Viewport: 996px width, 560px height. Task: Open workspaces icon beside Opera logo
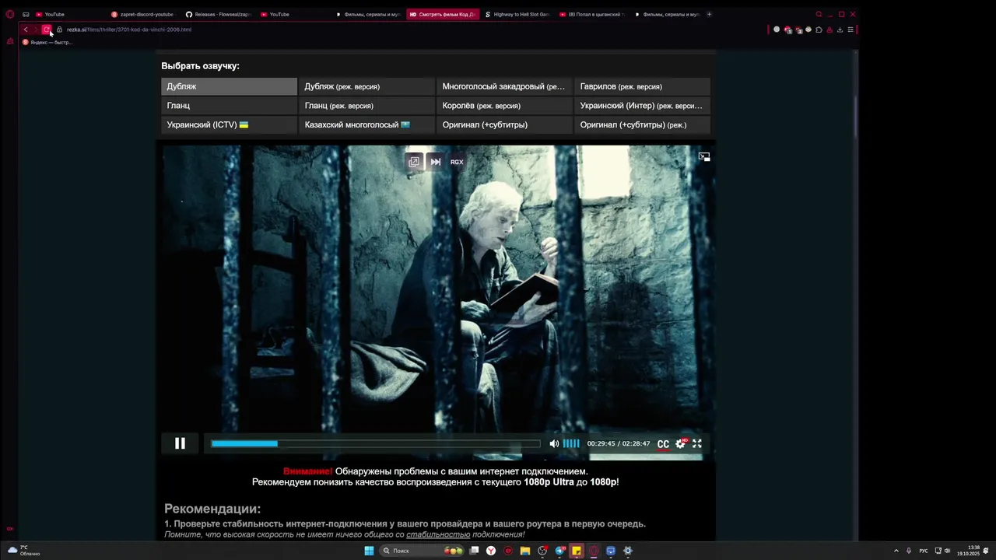point(26,14)
